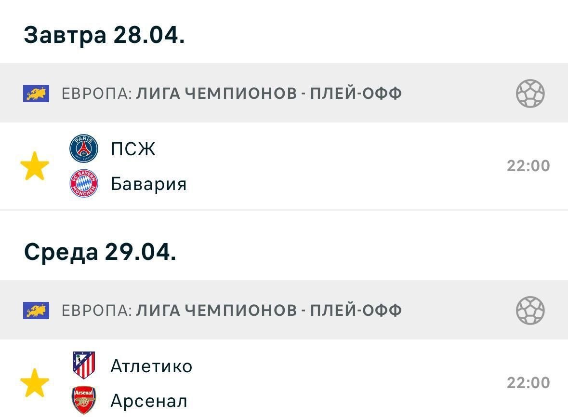Select the ПСЖ team name
The width and height of the screenshot is (568, 420).
tap(133, 149)
